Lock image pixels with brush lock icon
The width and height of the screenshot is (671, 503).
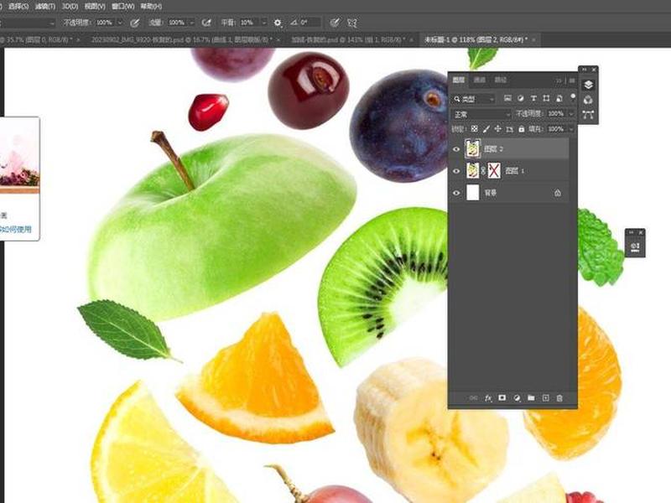486,129
